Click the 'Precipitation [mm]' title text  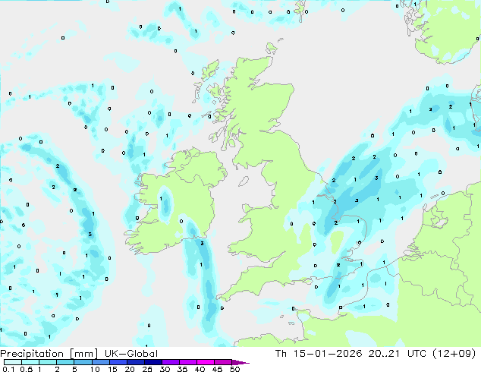point(49,354)
